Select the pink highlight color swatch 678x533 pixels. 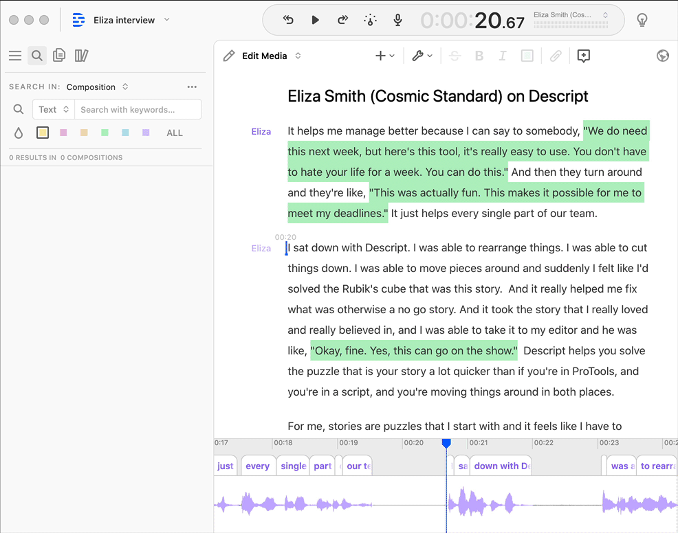(x=63, y=132)
